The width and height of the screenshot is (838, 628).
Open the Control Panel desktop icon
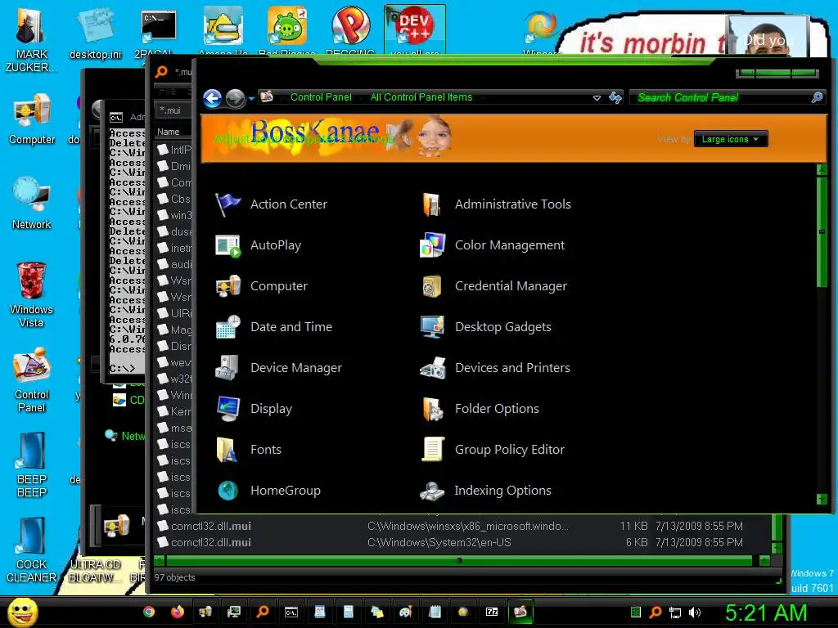tap(31, 379)
